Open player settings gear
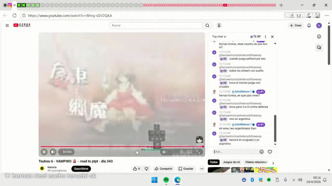332x186 pixels. coord(182,152)
